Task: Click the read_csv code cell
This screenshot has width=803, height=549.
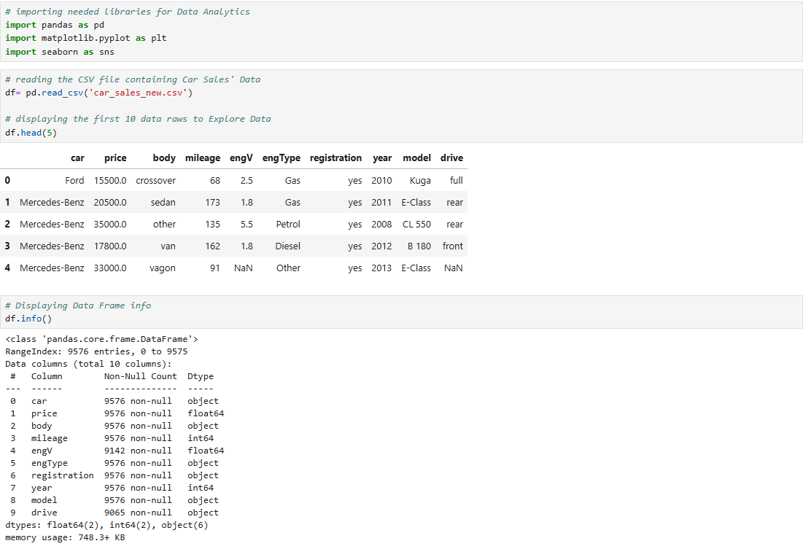Action: coord(401,106)
